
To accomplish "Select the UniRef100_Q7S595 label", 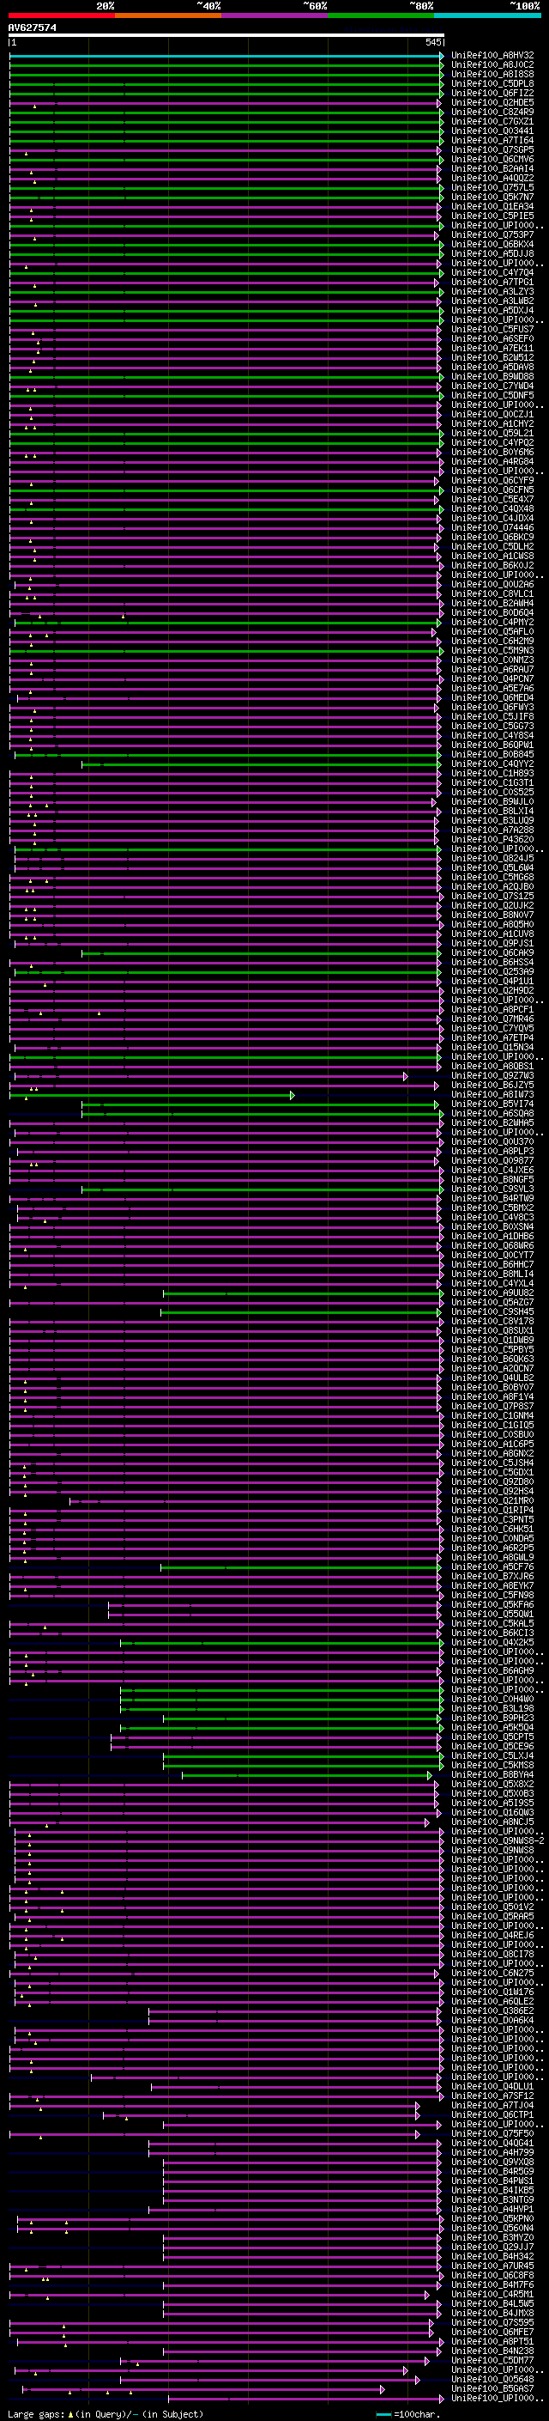I will (x=492, y=2322).
